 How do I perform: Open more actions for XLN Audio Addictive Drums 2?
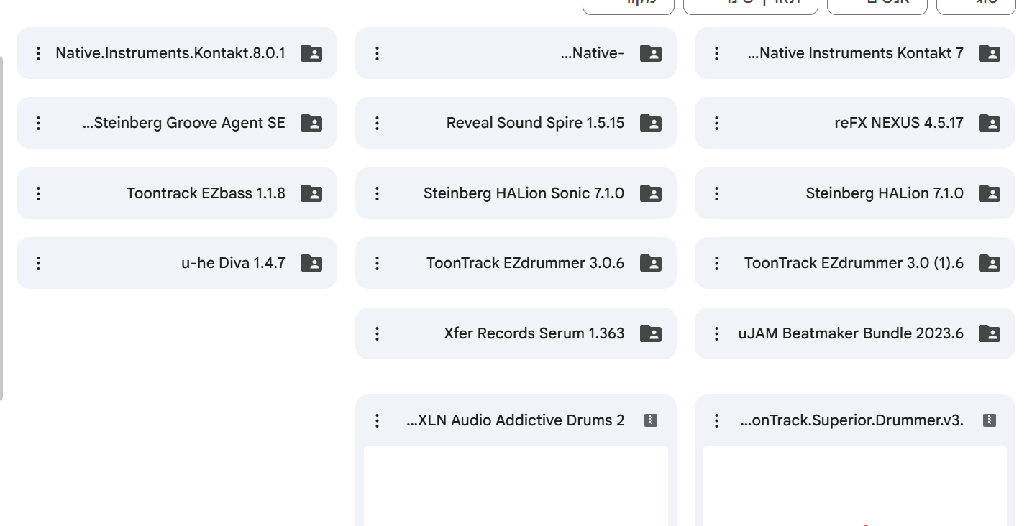coord(378,420)
